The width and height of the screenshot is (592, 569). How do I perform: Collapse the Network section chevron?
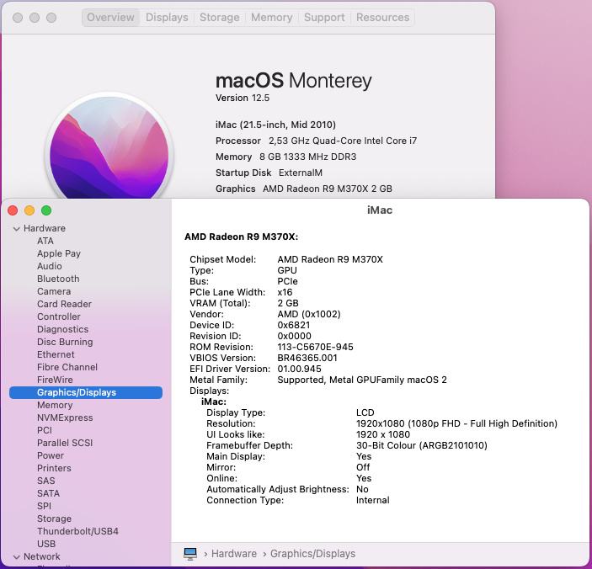pos(16,557)
